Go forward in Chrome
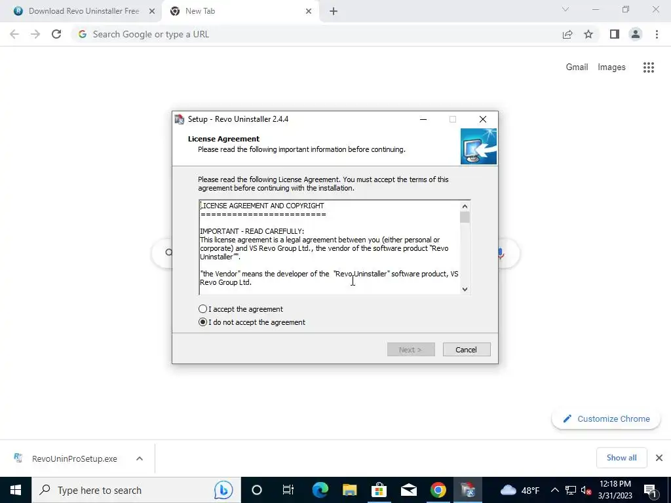Screen dimensions: 671x503 point(35,34)
